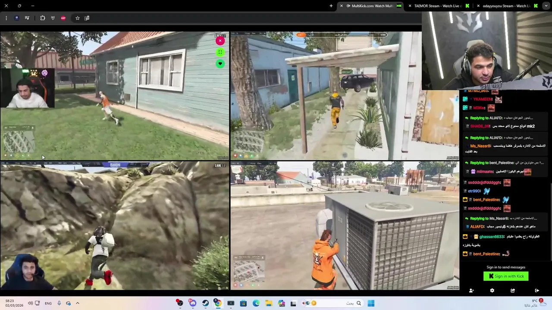Favorite the top-left stream with the heart
Screen dimensions: 552x310
point(220,64)
